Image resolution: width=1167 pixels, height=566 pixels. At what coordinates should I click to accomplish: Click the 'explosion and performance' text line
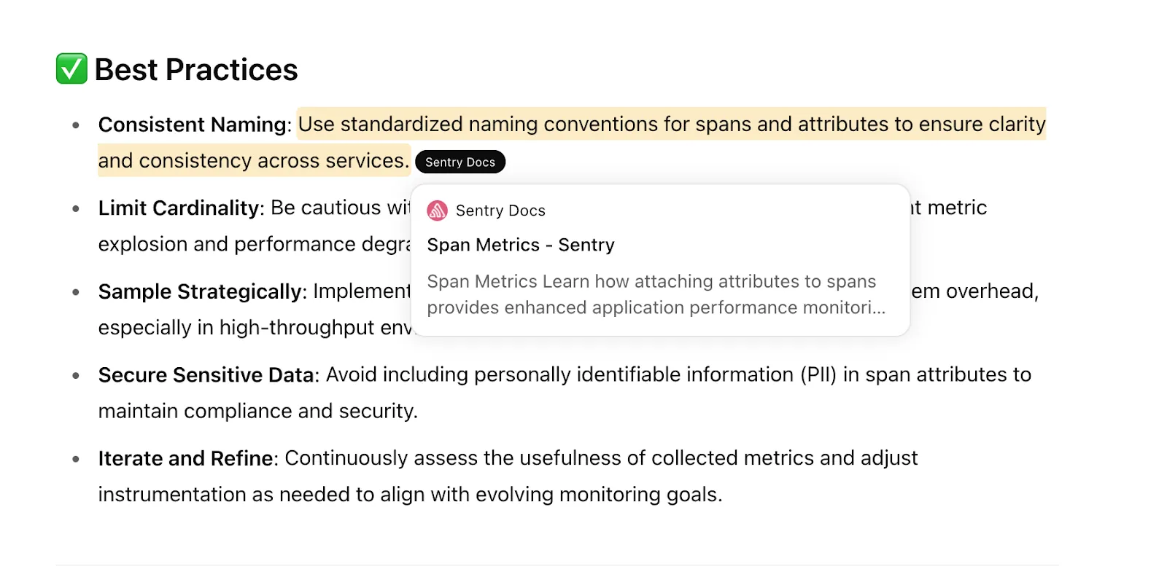click(255, 244)
